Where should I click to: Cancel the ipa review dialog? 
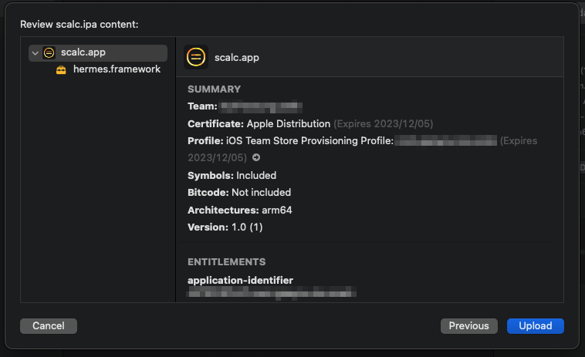[49, 326]
